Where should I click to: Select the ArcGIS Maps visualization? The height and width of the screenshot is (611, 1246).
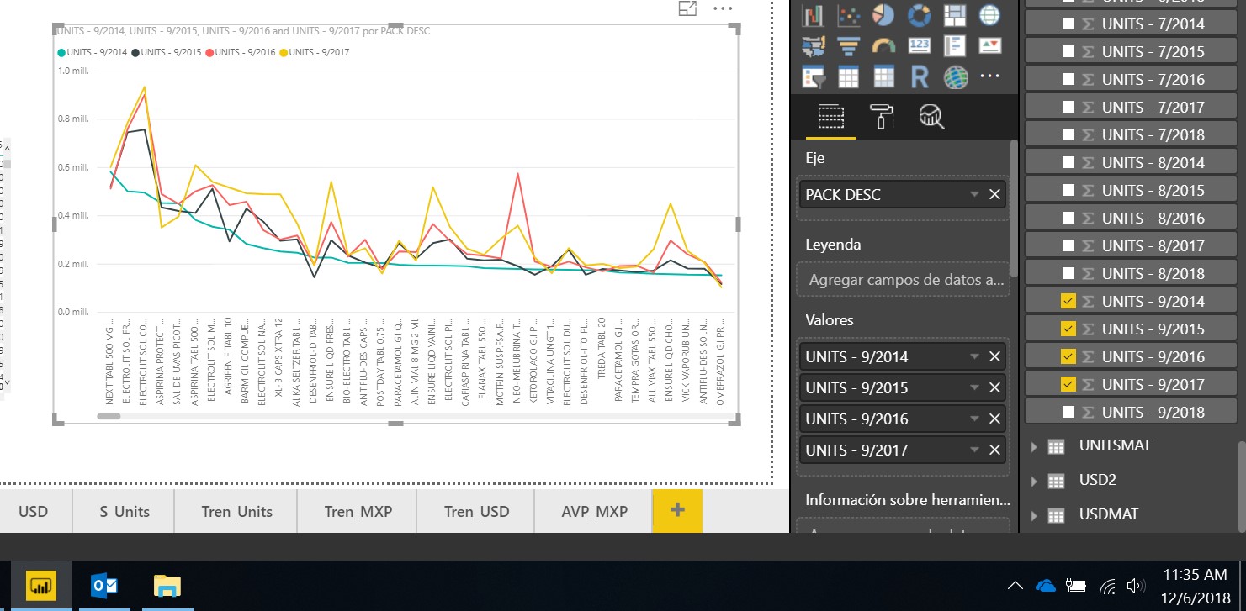954,77
